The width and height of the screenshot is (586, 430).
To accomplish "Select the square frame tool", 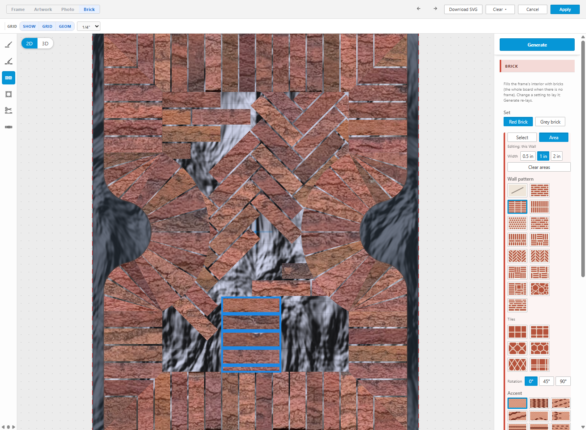I will point(9,94).
